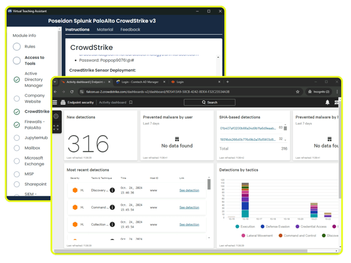Image resolution: width=351 pixels, height=263 pixels.
Task: Show info for Collection detection row
Action: [x=112, y=224]
